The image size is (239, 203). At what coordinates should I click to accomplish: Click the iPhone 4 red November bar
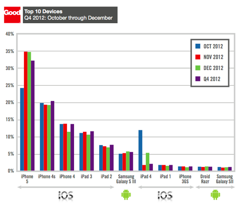tap(65, 147)
